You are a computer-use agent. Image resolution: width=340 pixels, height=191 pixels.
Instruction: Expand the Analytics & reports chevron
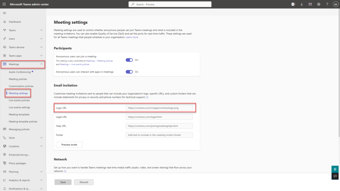tap(42, 180)
